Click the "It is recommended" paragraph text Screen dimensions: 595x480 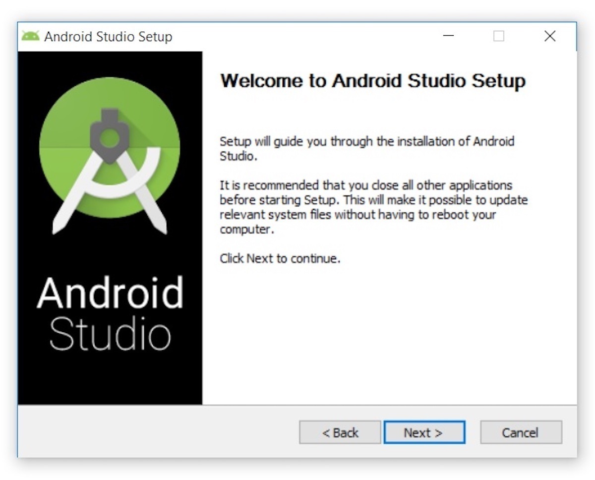[373, 208]
